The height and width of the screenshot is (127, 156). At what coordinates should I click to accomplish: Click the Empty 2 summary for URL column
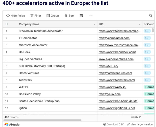coord(136,117)
